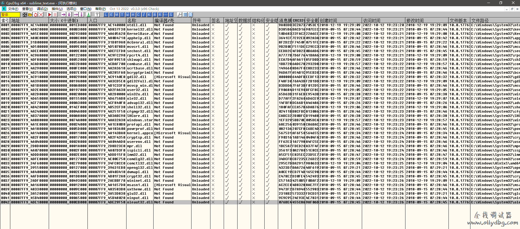Select the gdi32.dll module row

[x=260, y=77]
